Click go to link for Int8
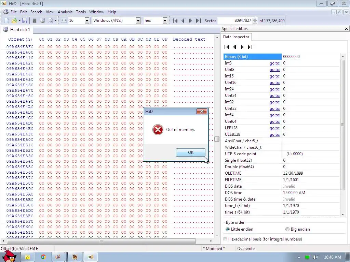The image size is (350, 262). [275, 63]
